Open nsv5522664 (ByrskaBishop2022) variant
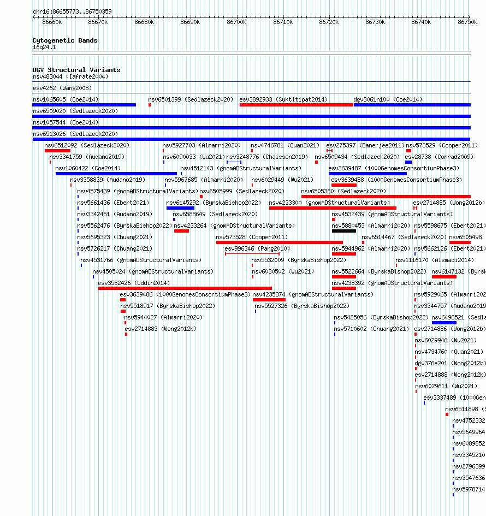Viewport: 486px width, 516px height. coord(379,272)
